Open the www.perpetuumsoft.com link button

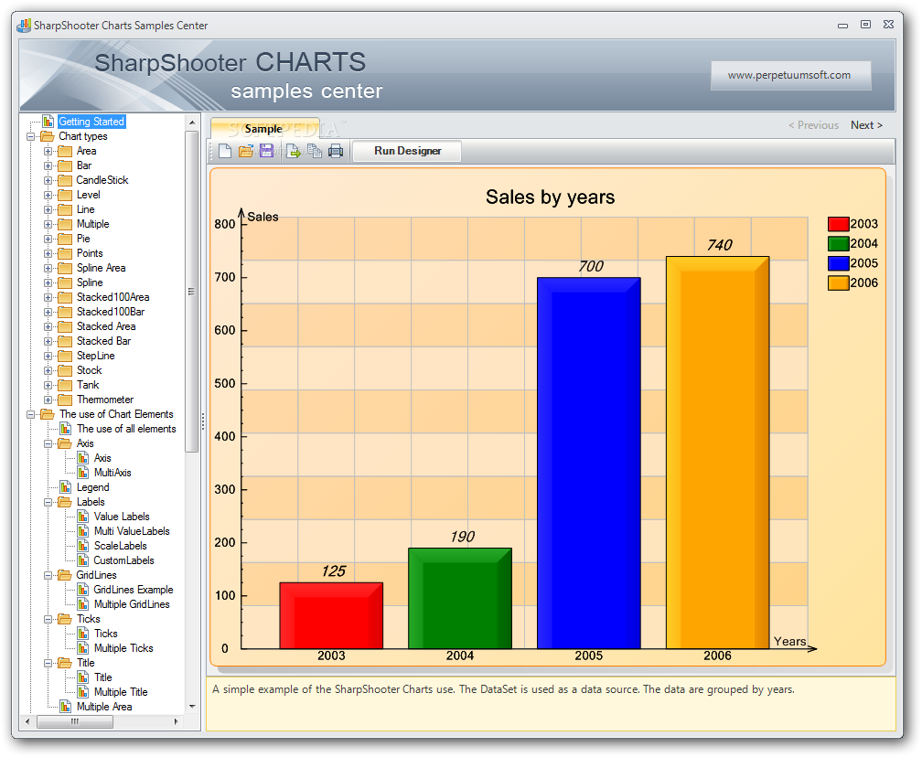(x=789, y=75)
